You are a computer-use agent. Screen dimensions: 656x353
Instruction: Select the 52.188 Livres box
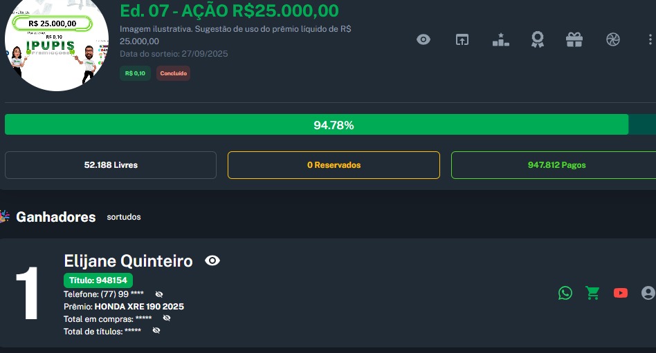click(x=111, y=165)
